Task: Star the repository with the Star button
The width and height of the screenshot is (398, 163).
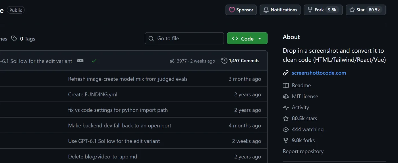Action: [366, 10]
